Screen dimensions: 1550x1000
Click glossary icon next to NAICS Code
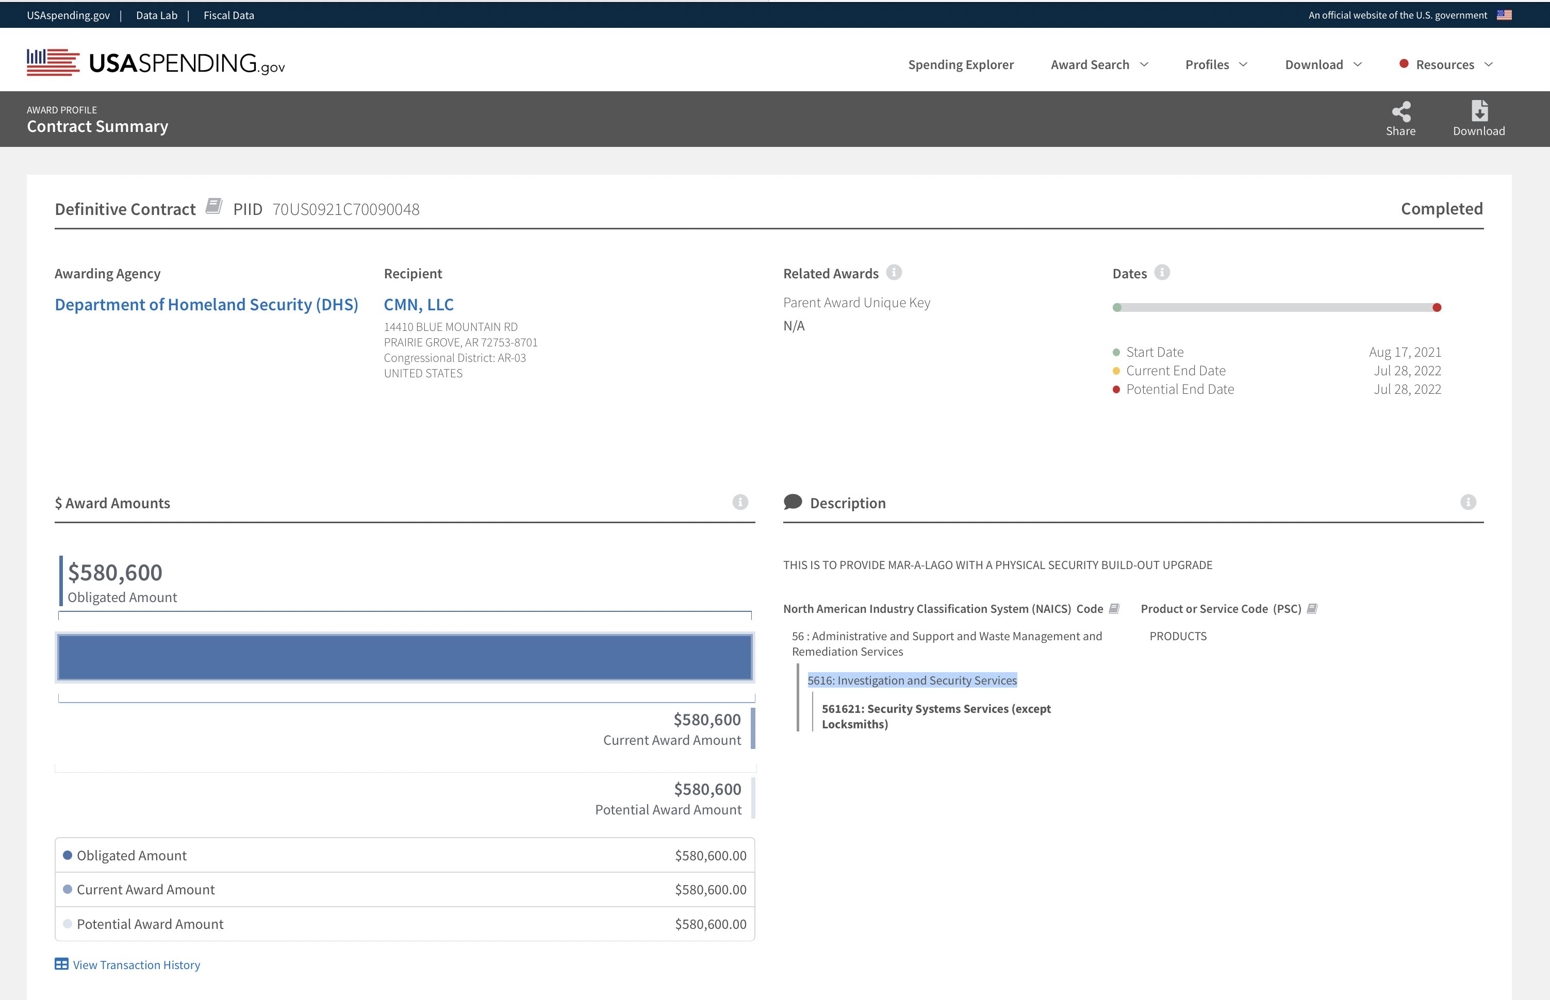(1114, 608)
